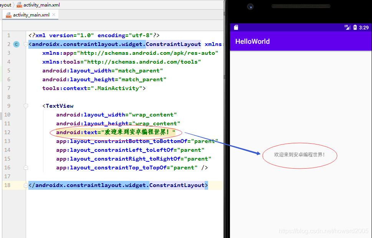Collapse the ConstraintLayout tag fold on line 2
The height and width of the screenshot is (238, 372).
coord(26,44)
